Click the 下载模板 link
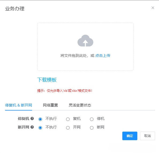Image resolution: width=159 pixels, height=153 pixels. [x=47, y=80]
